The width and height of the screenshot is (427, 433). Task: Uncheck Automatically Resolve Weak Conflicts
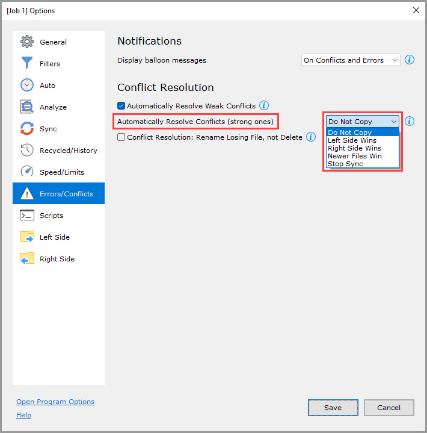tap(121, 106)
